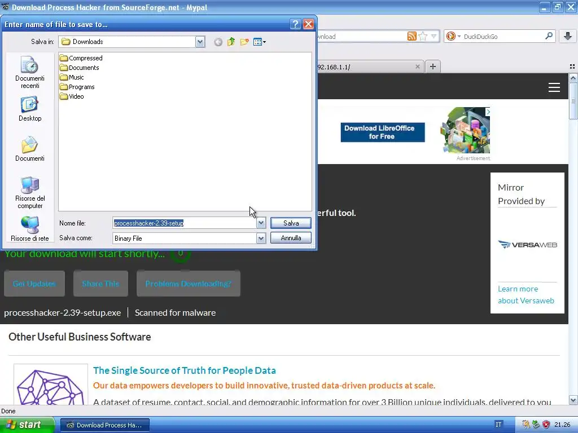Click the people data network graphic thumbnail
The width and height of the screenshot is (578, 433).
coord(50,385)
